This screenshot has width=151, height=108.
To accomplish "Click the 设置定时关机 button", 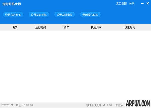I will click(39, 15).
